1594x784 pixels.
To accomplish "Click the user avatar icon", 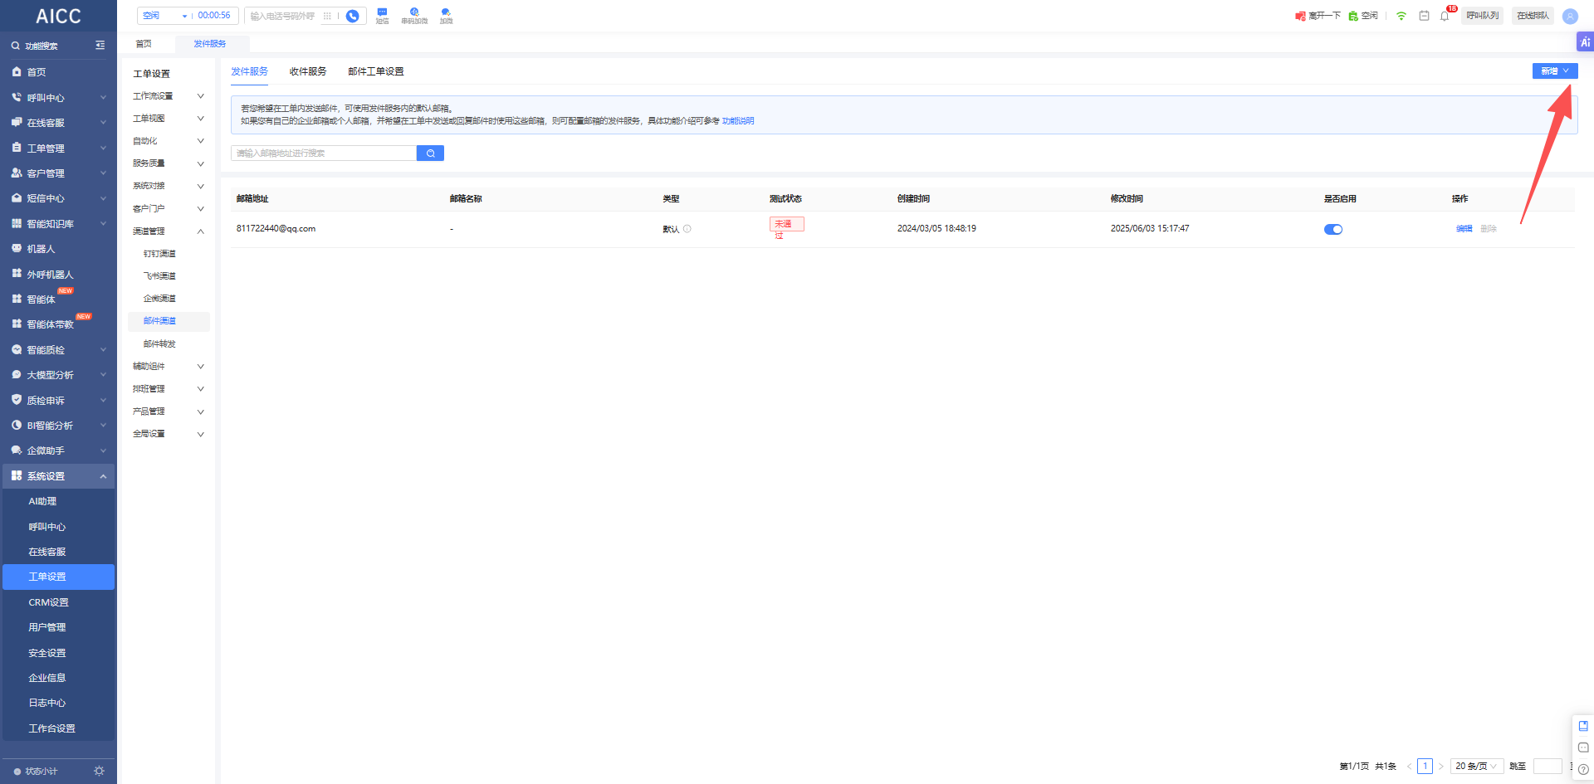I will click(1570, 16).
